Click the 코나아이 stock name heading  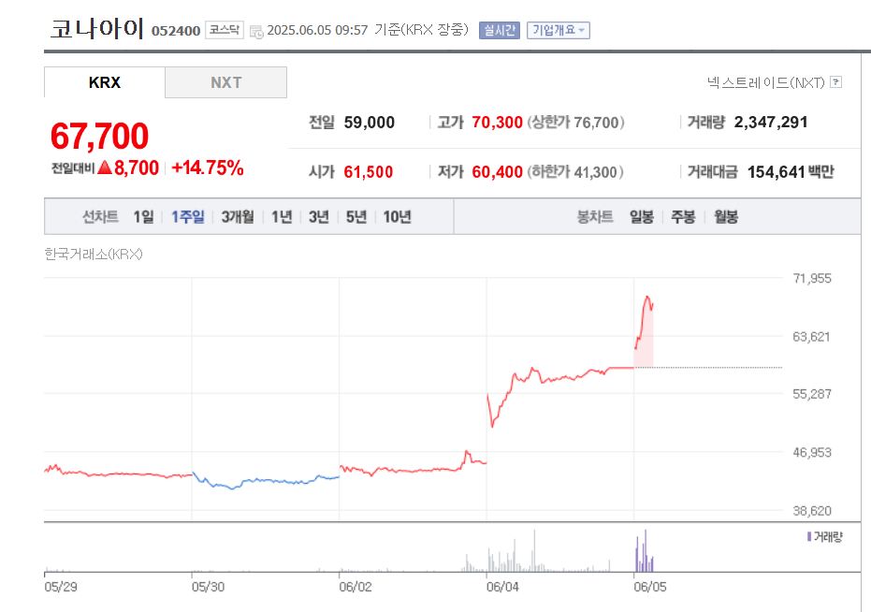(97, 29)
